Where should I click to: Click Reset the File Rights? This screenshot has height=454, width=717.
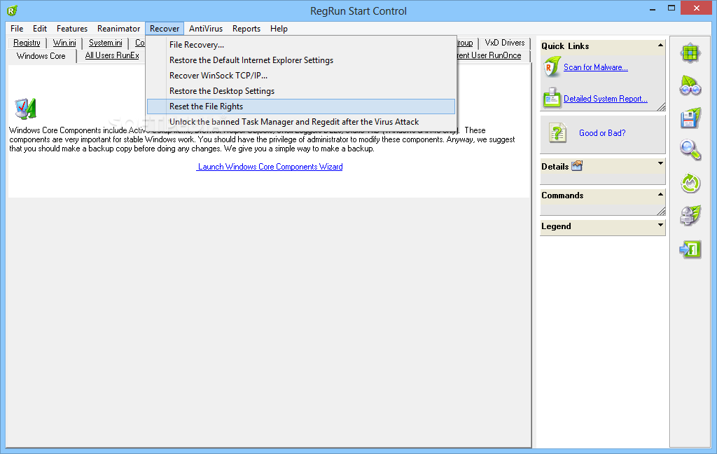tap(301, 106)
